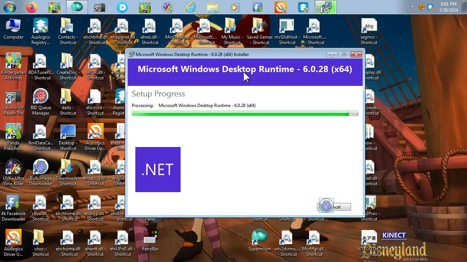Viewport: 467px width, 262px height.
Task: Select ehcir.ird file icon
Action: (96, 102)
